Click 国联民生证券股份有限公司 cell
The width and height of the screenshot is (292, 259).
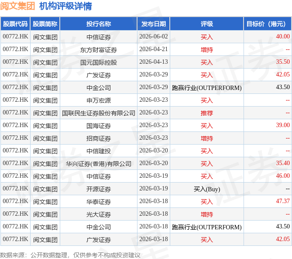[99, 113]
